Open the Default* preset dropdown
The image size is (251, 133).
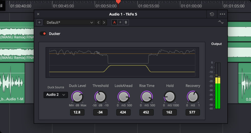point(69,22)
